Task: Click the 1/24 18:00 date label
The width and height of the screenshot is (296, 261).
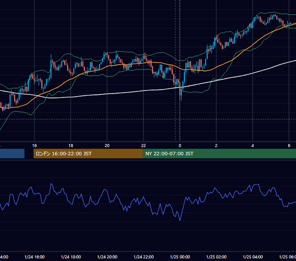Action: coord(71,257)
